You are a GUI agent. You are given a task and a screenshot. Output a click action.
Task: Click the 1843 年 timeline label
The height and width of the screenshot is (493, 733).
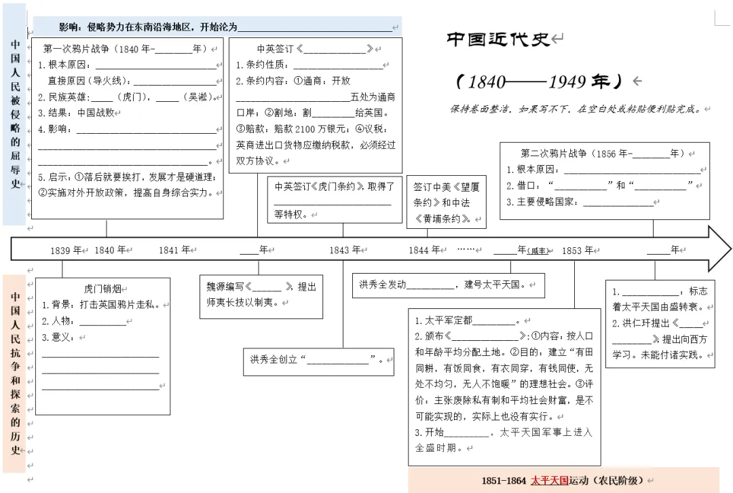[x=345, y=251]
